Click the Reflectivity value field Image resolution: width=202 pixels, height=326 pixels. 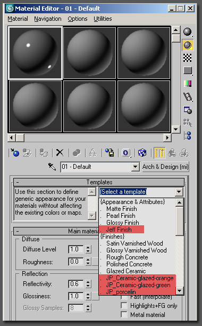[75, 284]
